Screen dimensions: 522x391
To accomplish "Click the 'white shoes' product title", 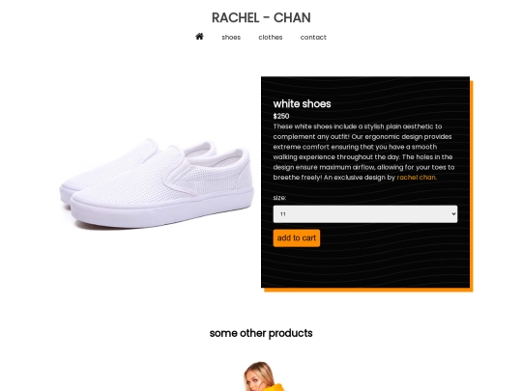I will pos(302,103).
